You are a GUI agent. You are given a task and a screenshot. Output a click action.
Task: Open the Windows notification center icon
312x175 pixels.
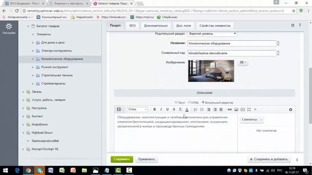[305, 170]
